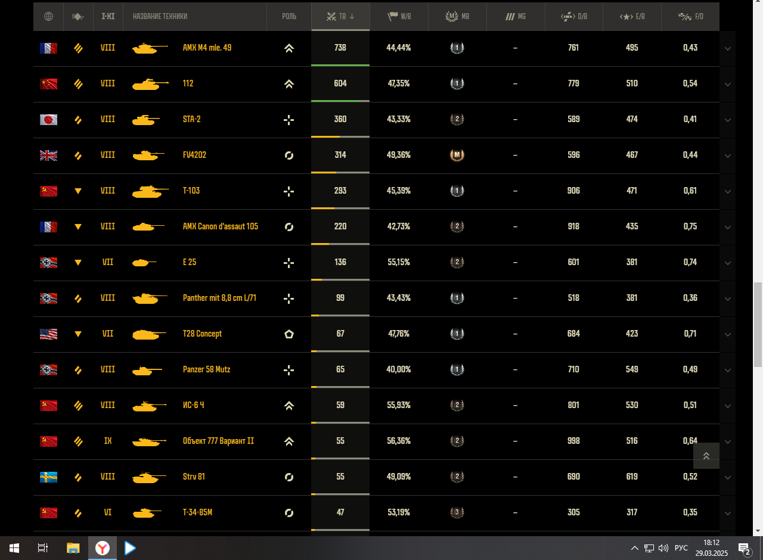
Task: Open FV4202 vehicle name
Action: tap(194, 155)
